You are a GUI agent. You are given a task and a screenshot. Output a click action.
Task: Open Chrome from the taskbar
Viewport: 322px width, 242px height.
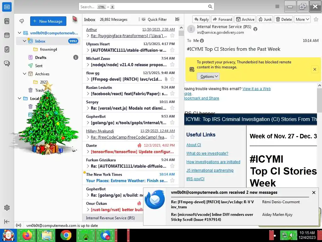(66, 235)
